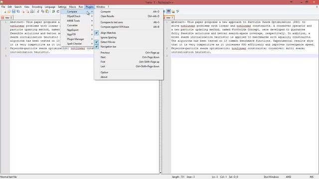Screen dimensions: 319x179
Task: Click the Print toolbar icon
Action: [32, 11]
